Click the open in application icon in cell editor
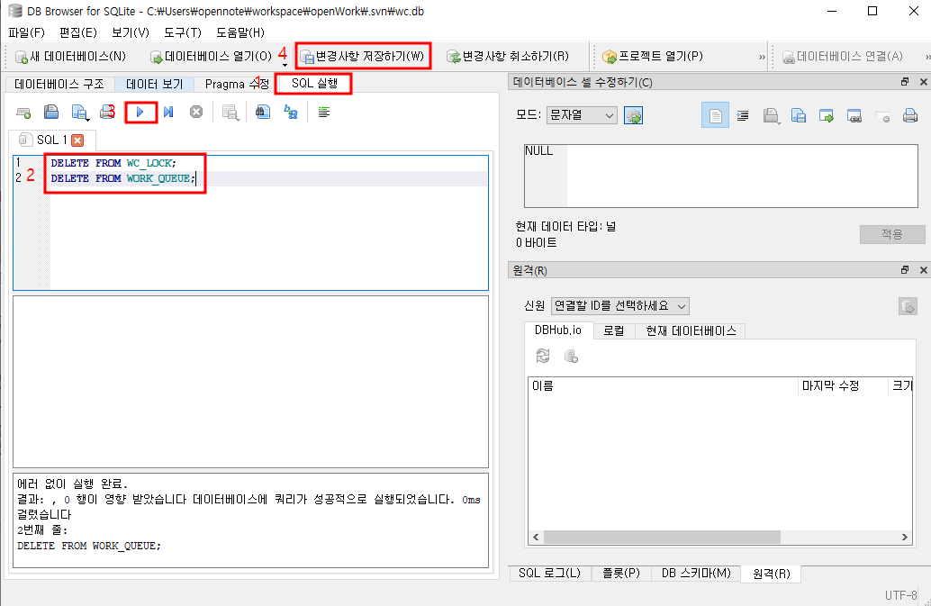This screenshot has height=606, width=931. (x=827, y=115)
